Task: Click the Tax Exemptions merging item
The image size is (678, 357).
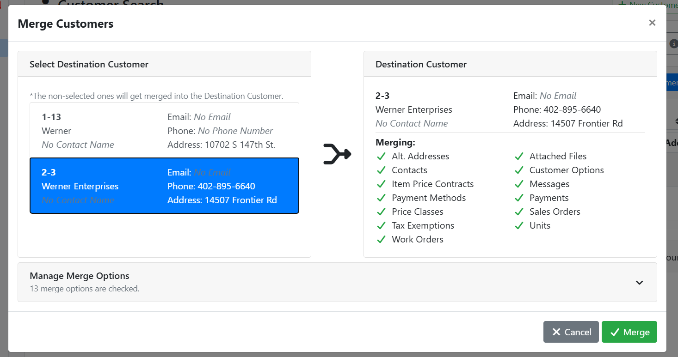Action: pos(423,226)
